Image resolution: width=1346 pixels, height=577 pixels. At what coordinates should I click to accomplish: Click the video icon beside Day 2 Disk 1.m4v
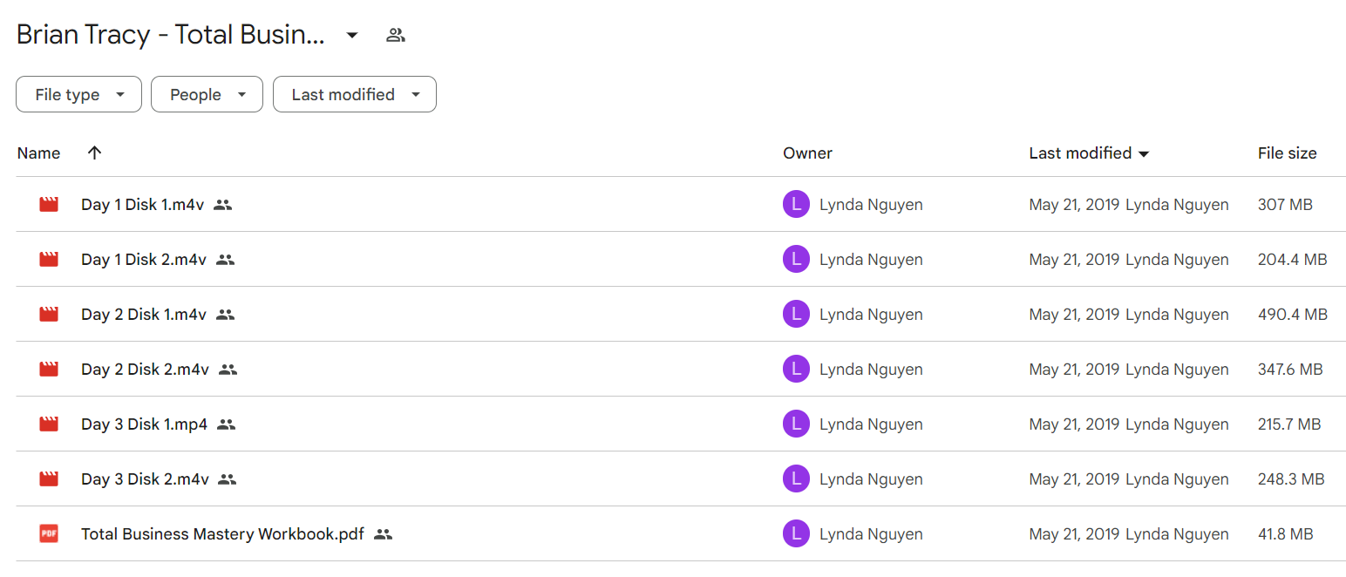click(x=49, y=315)
